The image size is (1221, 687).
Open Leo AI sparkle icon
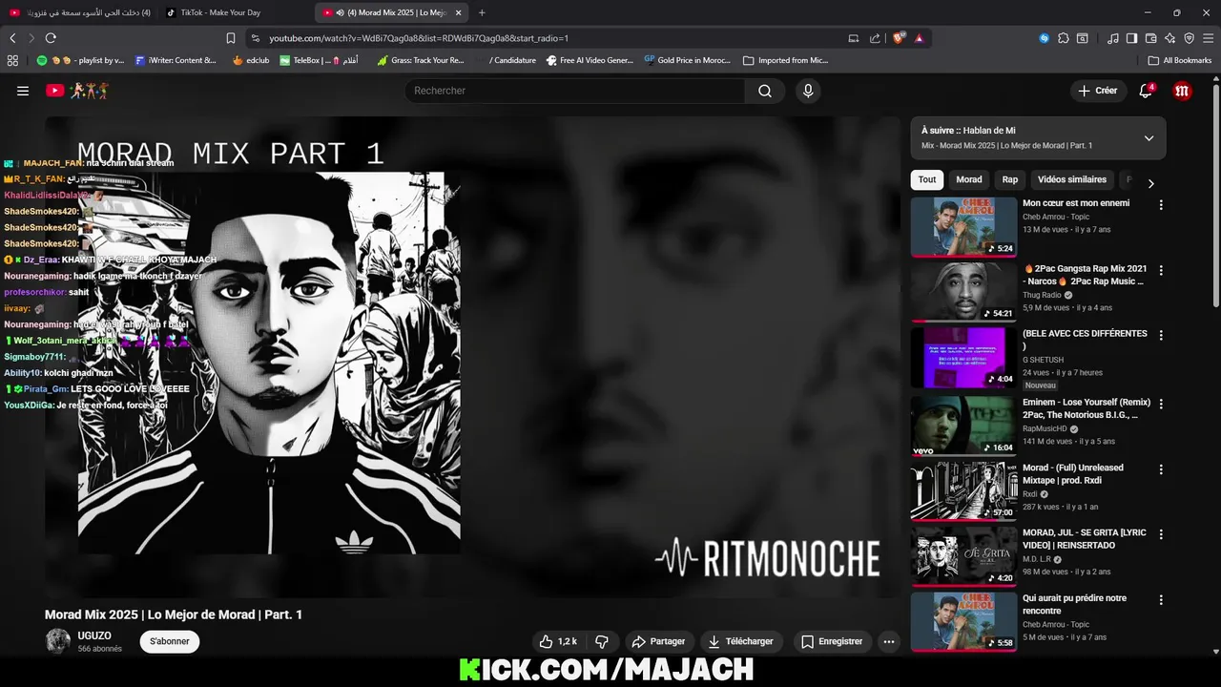tap(1170, 38)
